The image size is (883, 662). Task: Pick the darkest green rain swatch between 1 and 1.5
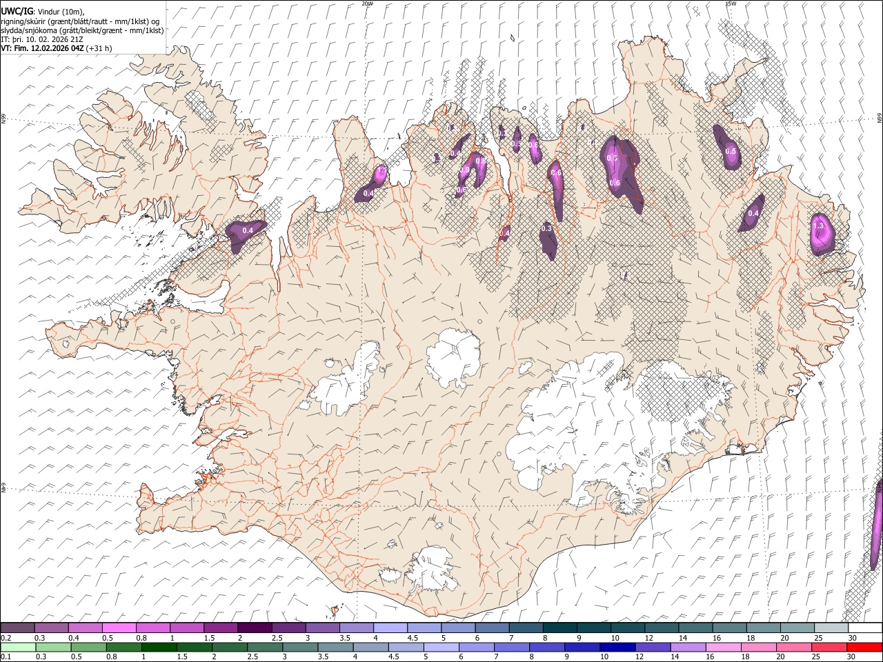(x=159, y=647)
